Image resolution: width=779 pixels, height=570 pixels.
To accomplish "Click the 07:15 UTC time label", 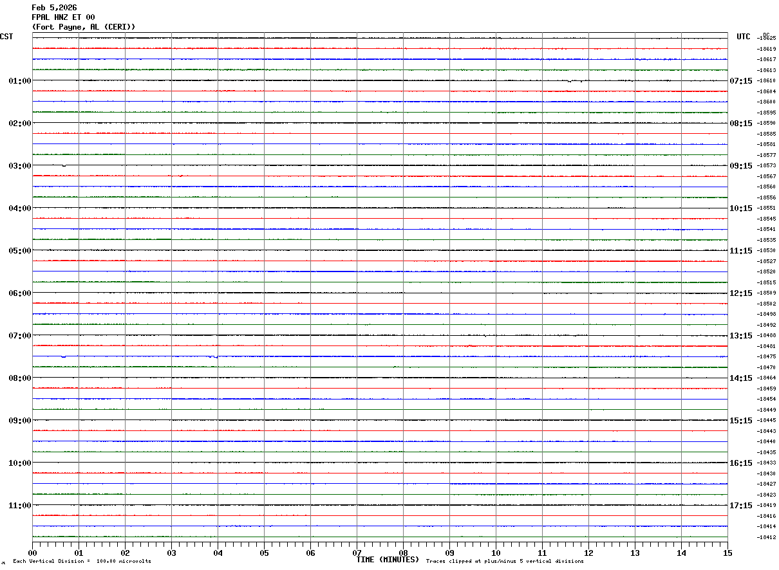I will (x=740, y=81).
